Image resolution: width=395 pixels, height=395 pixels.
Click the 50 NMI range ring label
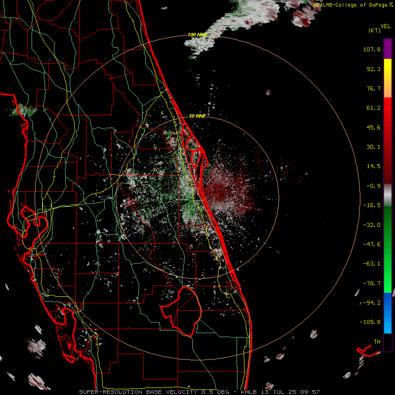point(197,116)
